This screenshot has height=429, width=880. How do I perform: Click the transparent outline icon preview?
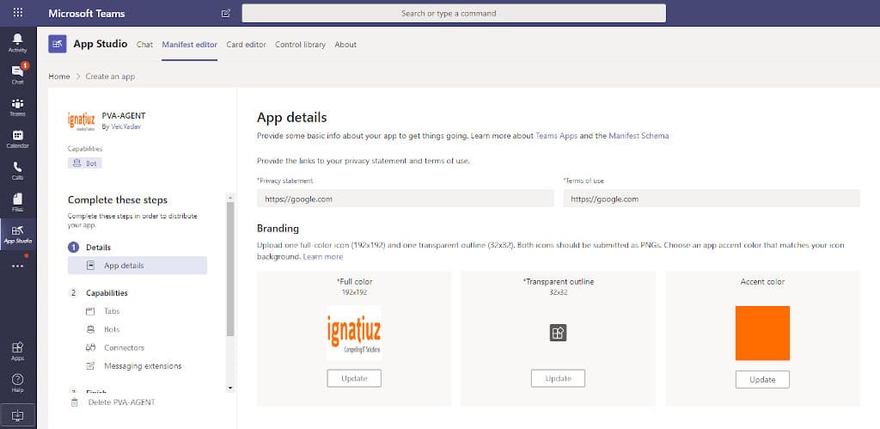point(558,333)
